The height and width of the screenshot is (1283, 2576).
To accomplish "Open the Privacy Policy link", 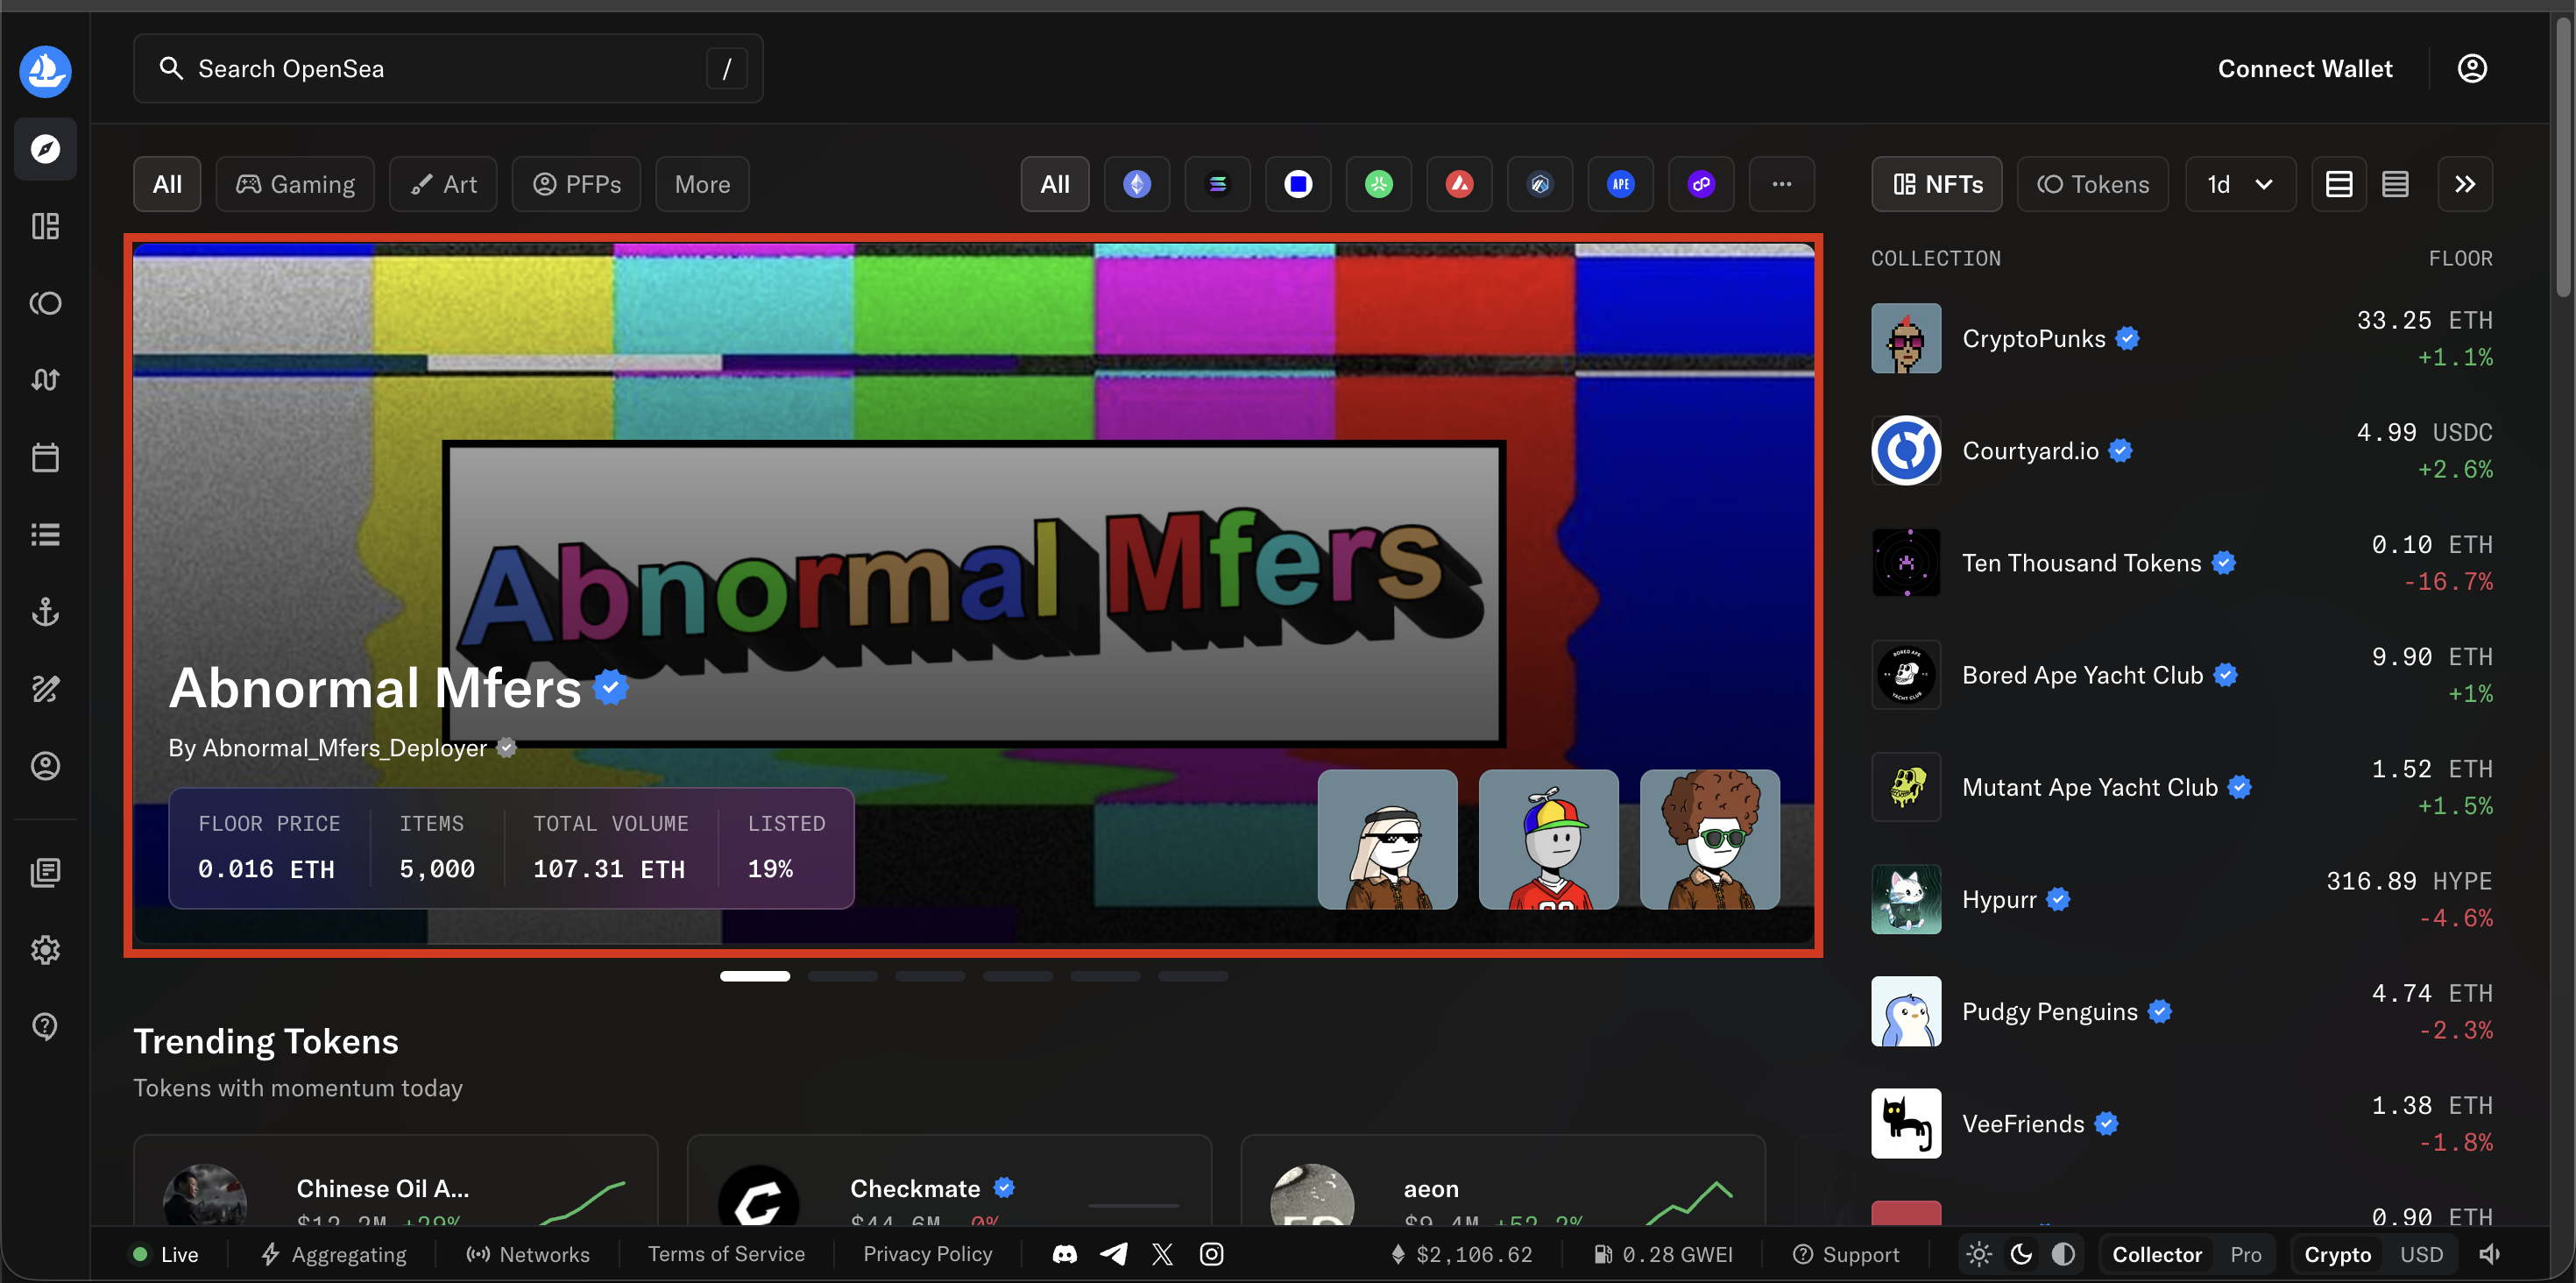I will [927, 1254].
